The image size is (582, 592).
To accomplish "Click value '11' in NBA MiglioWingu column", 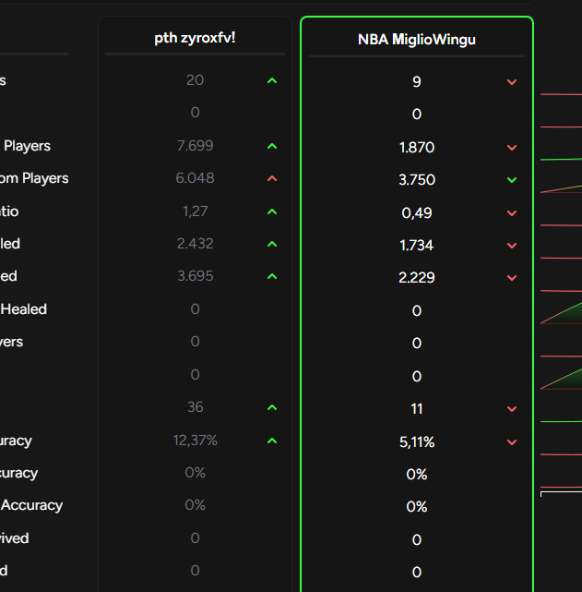I will click(x=417, y=409).
